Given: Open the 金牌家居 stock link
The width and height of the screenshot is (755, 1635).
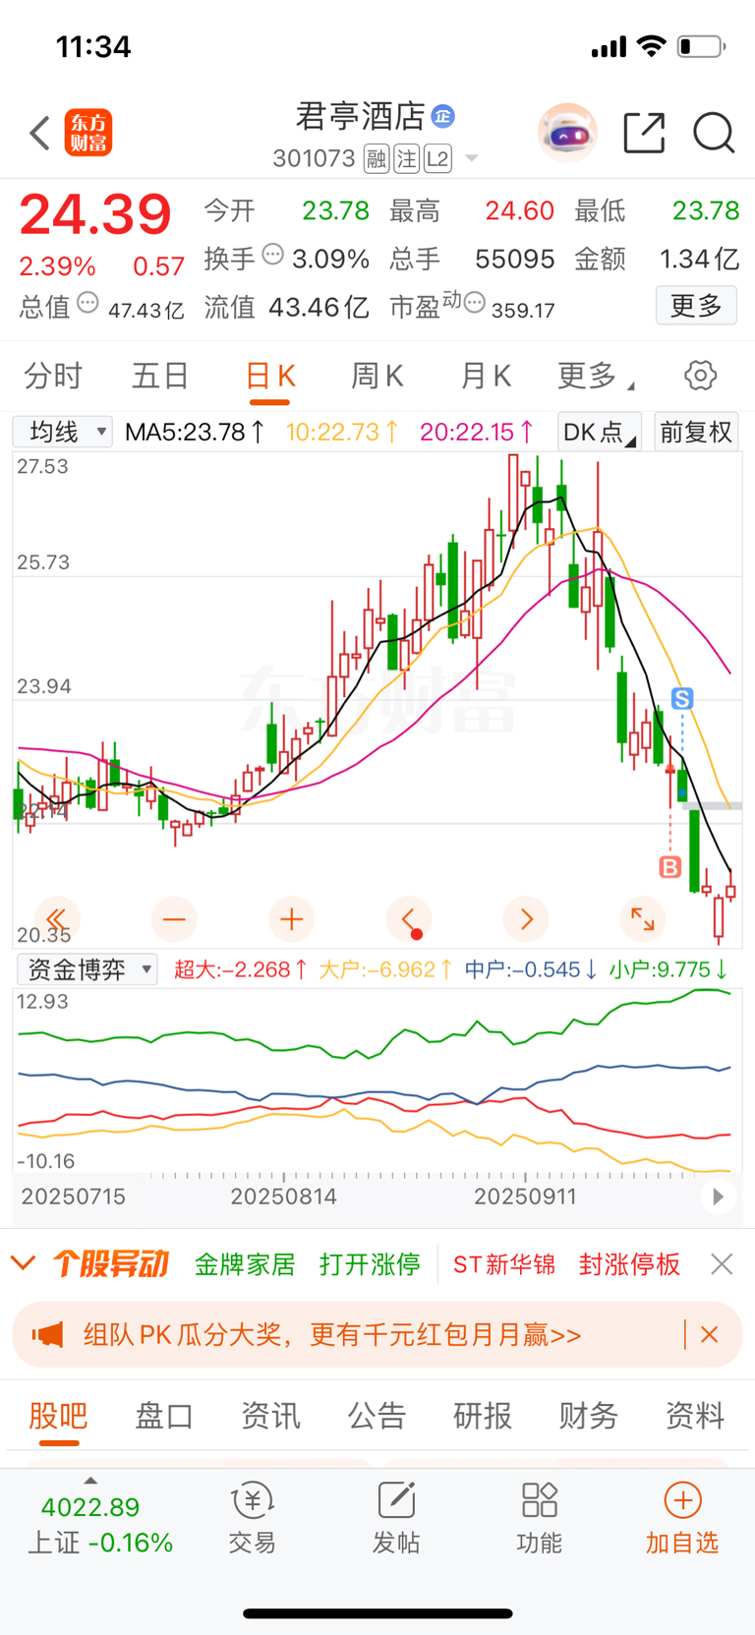Looking at the screenshot, I should click(245, 1264).
